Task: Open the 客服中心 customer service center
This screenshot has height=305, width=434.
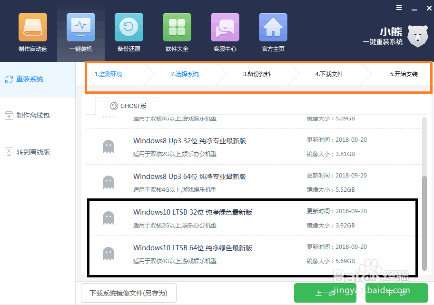Action: (x=225, y=32)
